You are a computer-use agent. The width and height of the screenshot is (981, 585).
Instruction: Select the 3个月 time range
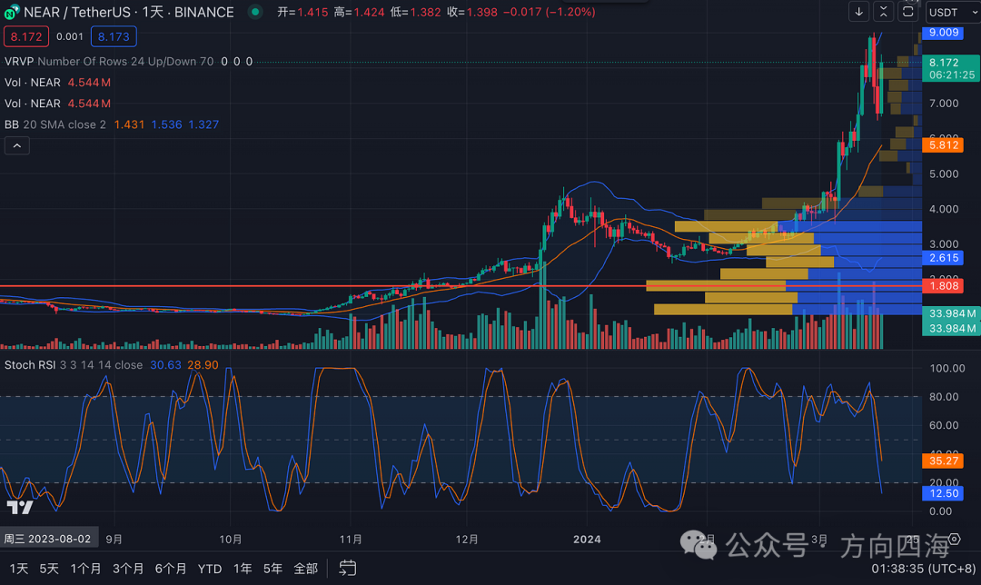128,569
